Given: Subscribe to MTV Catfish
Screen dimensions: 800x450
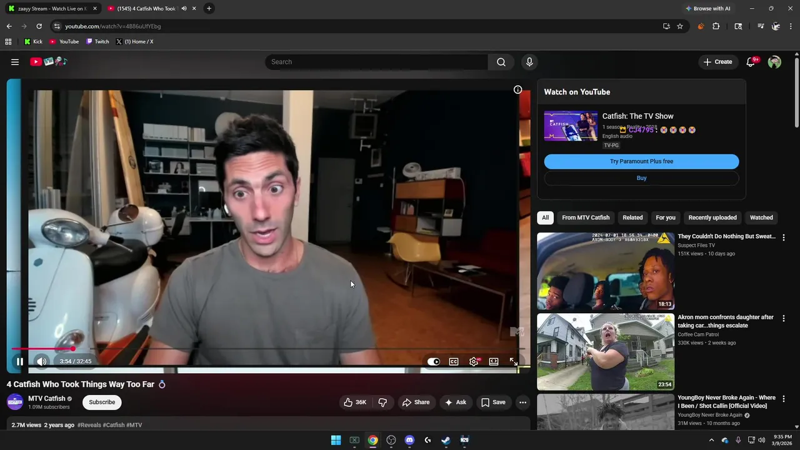Looking at the screenshot, I should [x=102, y=402].
